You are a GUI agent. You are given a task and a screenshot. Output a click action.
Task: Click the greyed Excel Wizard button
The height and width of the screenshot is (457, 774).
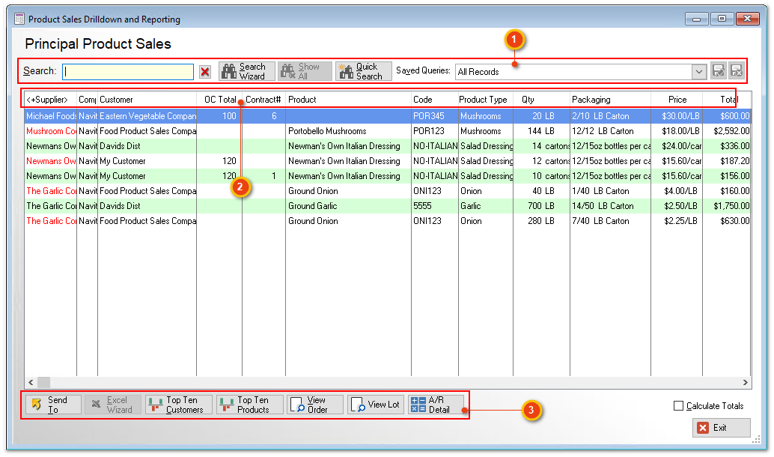(113, 405)
